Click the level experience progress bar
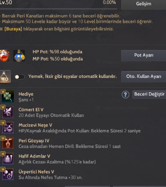 pyautogui.click(x=58, y=9)
